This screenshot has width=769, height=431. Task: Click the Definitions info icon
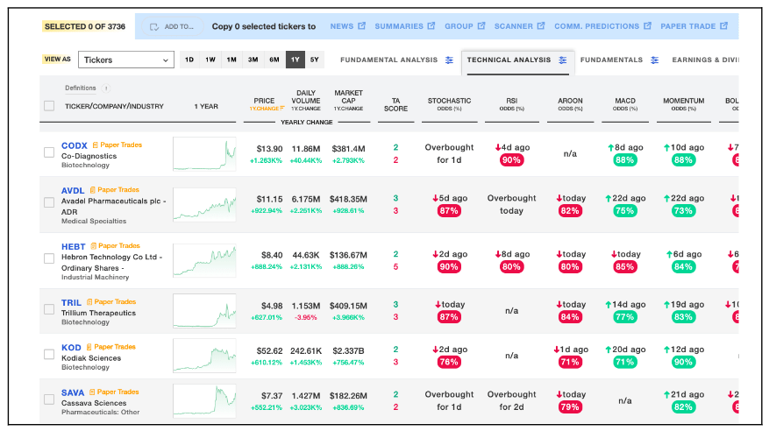click(x=106, y=88)
